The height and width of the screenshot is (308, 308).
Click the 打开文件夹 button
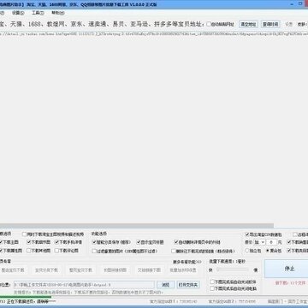click(188, 285)
